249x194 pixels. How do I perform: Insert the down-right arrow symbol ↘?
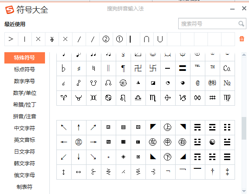[x=93, y=157]
